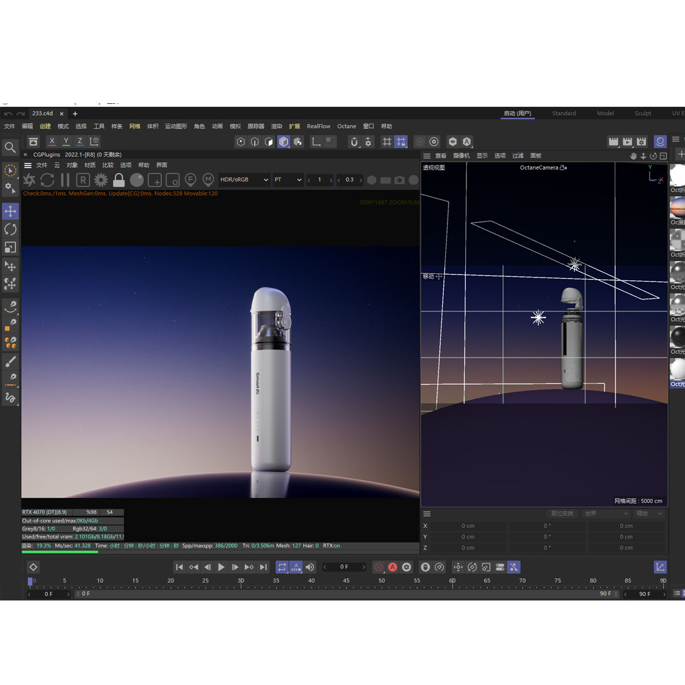This screenshot has width=685, height=685.
Task: Open the PT kernel dropdown
Action: point(288,180)
